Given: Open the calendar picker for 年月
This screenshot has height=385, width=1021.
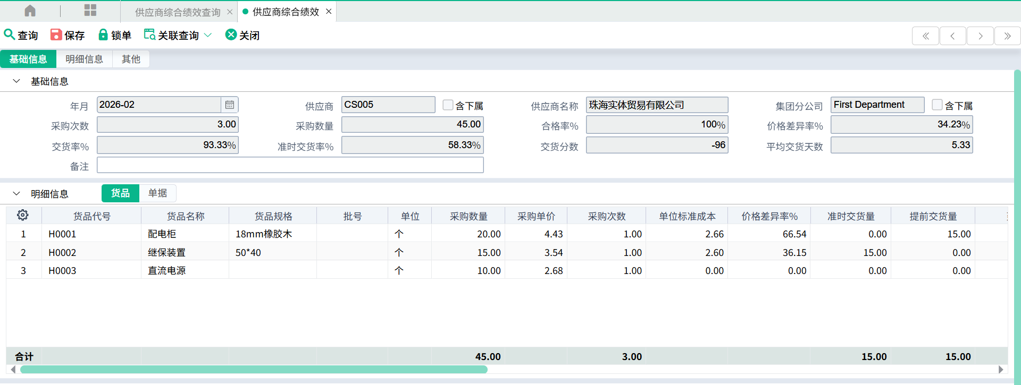Looking at the screenshot, I should [x=230, y=105].
